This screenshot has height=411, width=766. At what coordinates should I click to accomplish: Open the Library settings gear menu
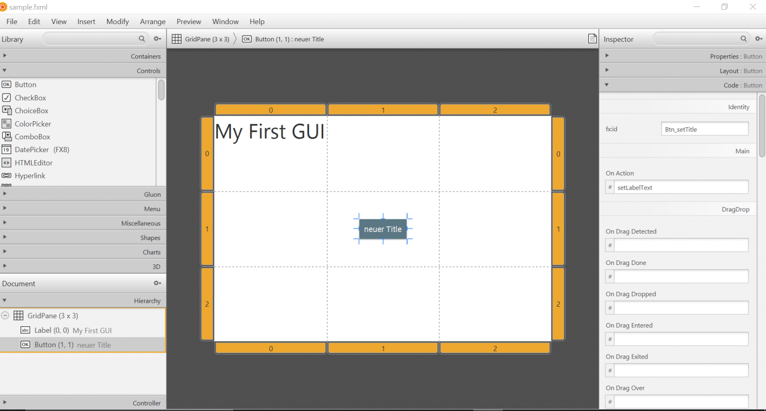(x=158, y=39)
